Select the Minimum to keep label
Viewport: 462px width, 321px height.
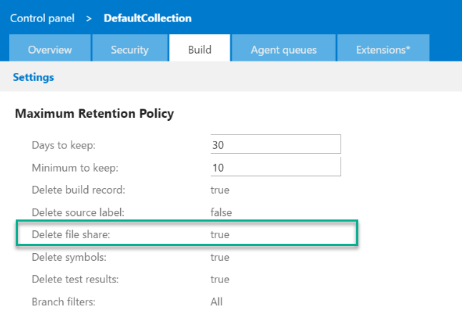(x=75, y=167)
